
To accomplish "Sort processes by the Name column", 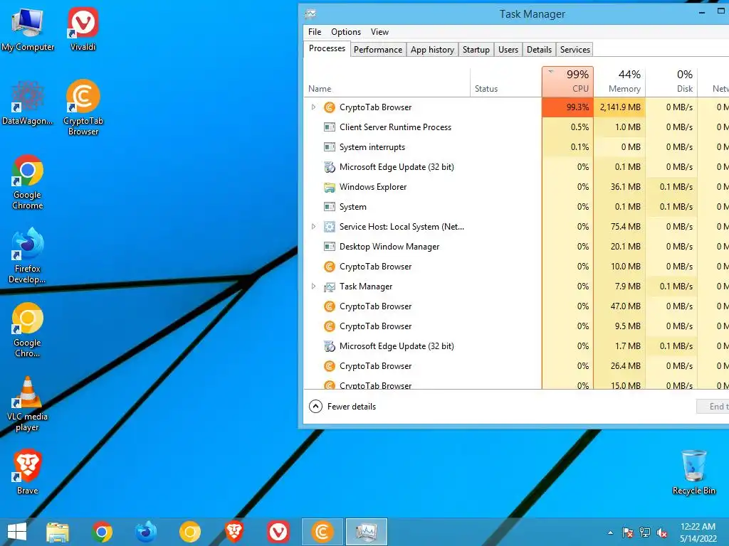I will (x=387, y=82).
